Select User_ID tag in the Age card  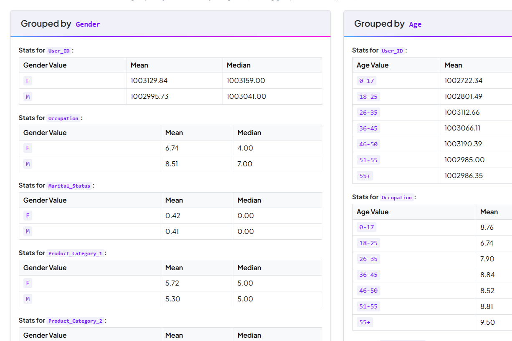[x=393, y=50]
